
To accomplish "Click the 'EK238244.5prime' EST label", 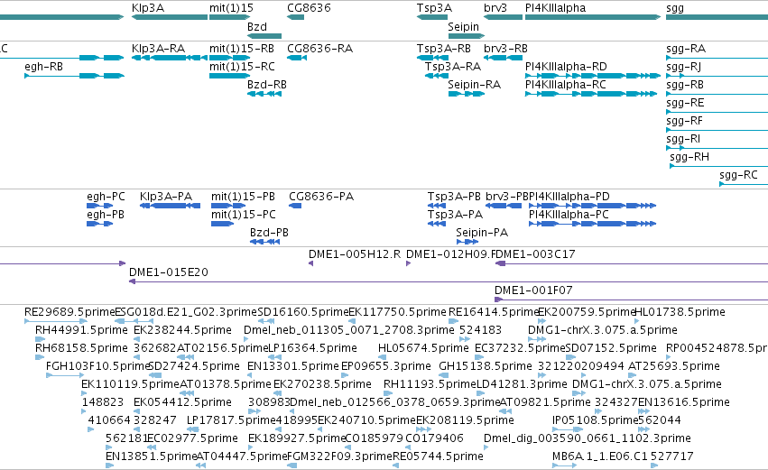I will 182,330.
